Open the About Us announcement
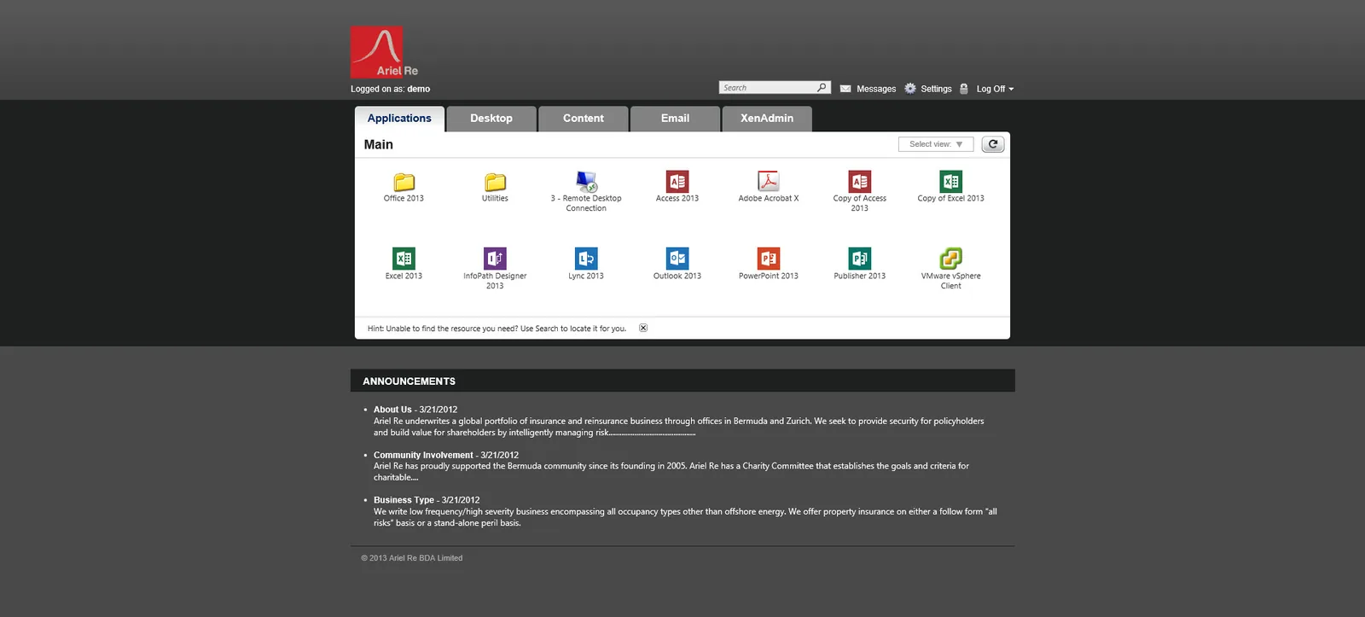1365x617 pixels. tap(392, 410)
